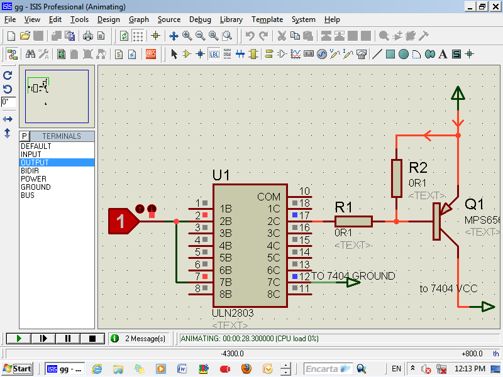
Task: Create a new design file
Action: [x=11, y=36]
